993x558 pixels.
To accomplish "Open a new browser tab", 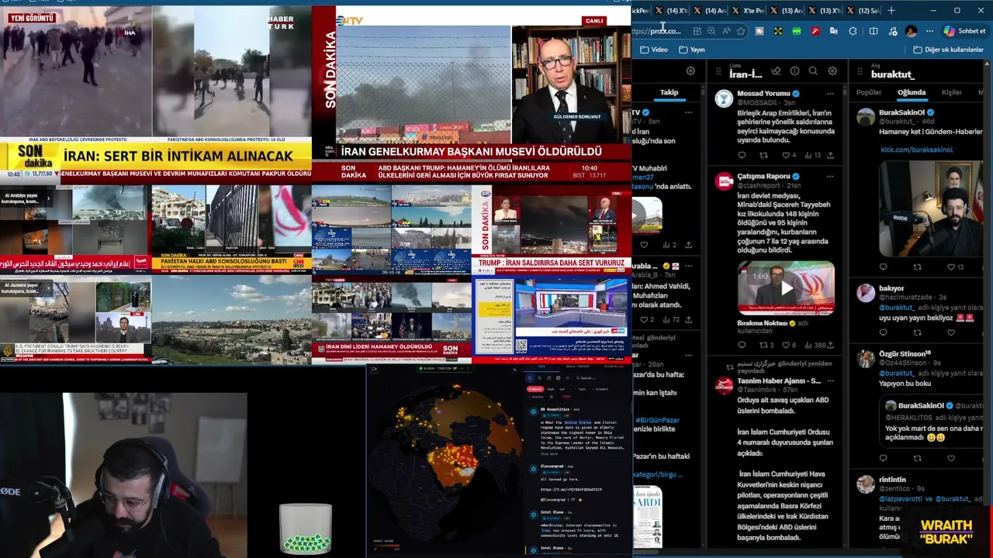I will pos(891,11).
